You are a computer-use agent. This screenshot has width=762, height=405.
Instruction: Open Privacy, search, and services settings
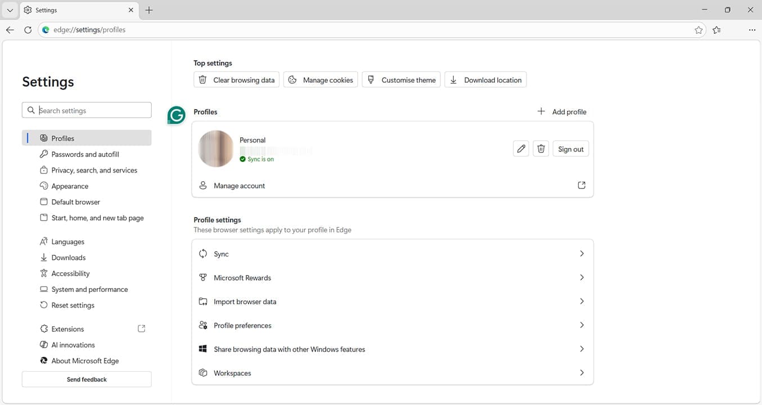[x=94, y=170]
